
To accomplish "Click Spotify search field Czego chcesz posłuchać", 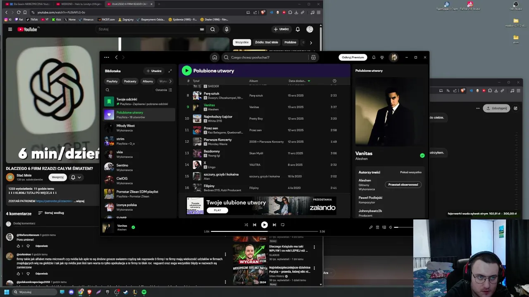I will click(265, 57).
